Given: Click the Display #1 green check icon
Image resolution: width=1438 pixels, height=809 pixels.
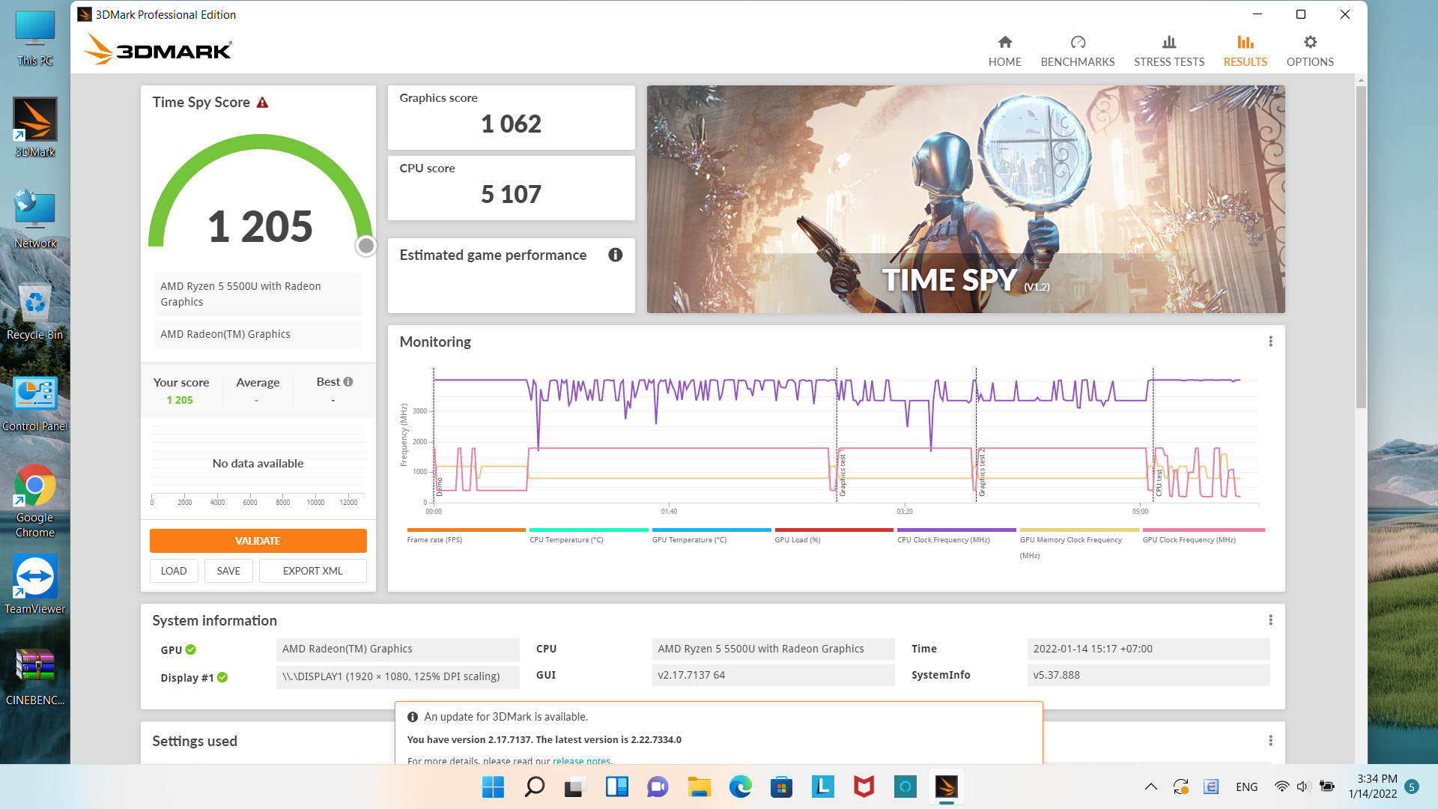Looking at the screenshot, I should (x=222, y=678).
